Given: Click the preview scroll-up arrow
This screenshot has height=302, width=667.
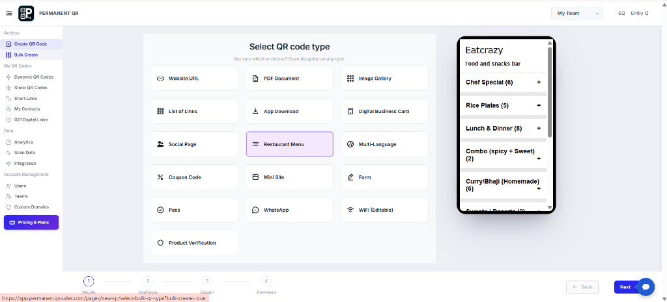Looking at the screenshot, I should 550,43.
